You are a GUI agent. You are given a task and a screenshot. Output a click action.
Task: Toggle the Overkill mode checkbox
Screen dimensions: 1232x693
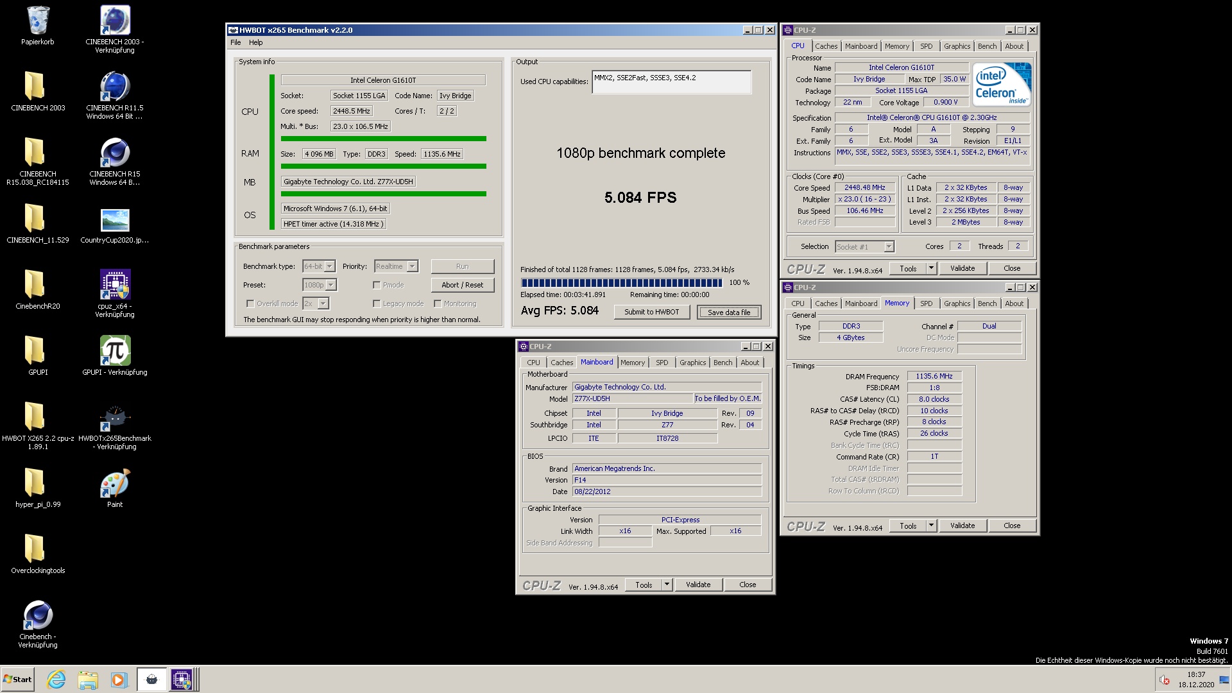point(250,304)
